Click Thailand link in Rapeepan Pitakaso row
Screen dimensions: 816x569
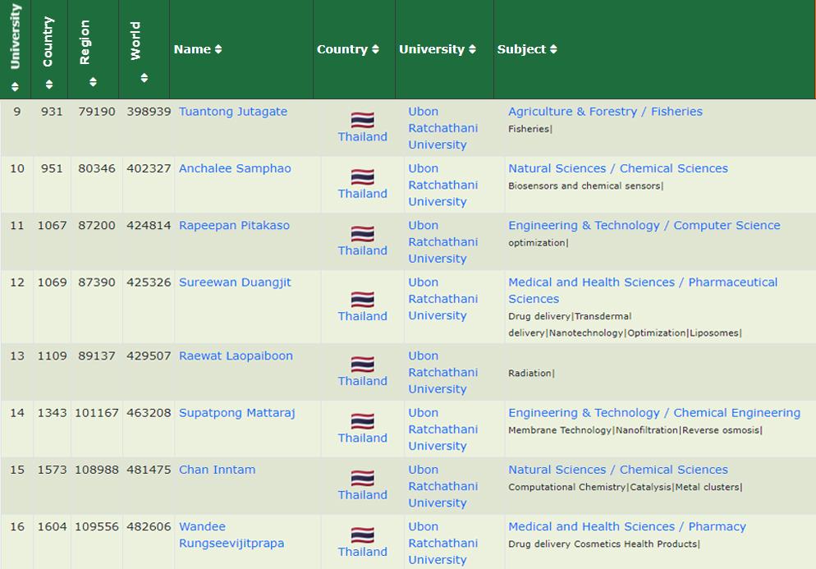pyautogui.click(x=362, y=250)
